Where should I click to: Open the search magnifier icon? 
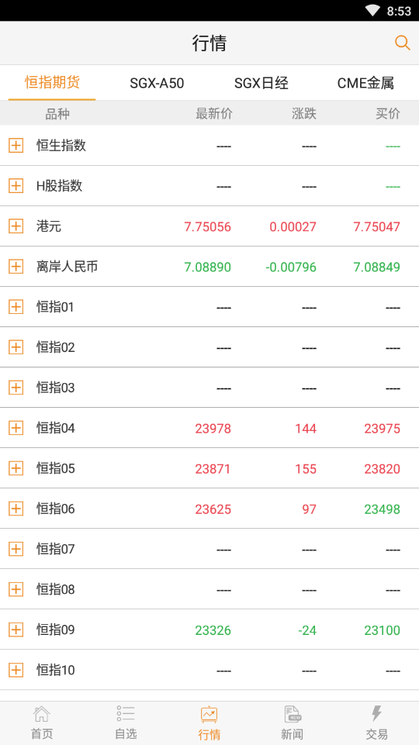point(403,43)
